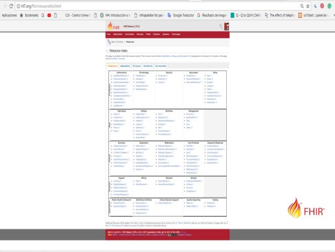Screen dimensions: 335x252
Task: Switch to the Alphabetical tab
Action: point(125,66)
